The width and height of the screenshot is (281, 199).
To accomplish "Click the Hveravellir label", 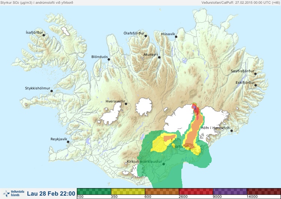I will 115,101.
